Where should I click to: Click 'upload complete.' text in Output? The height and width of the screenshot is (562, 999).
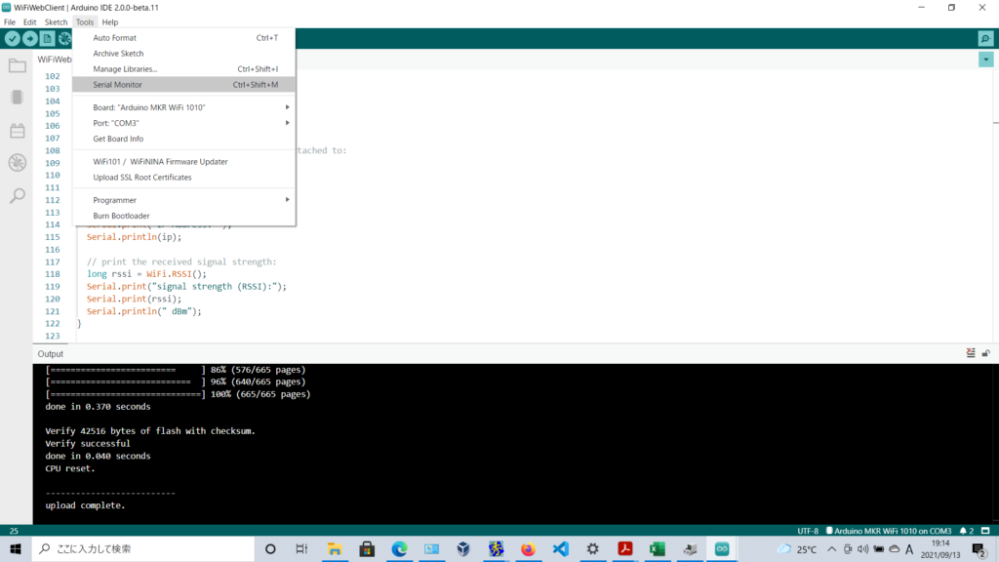[x=86, y=505]
